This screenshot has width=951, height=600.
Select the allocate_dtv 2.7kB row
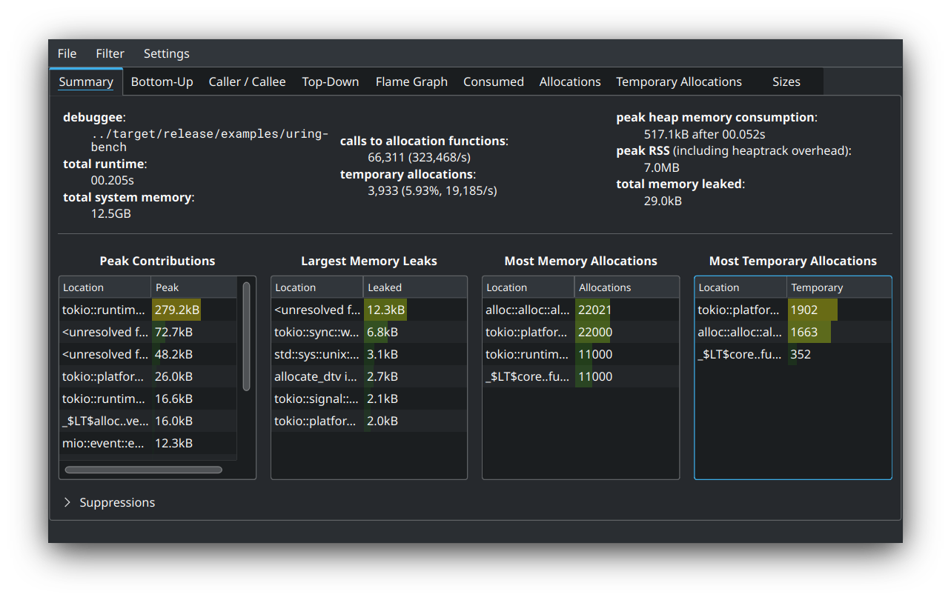click(x=369, y=376)
